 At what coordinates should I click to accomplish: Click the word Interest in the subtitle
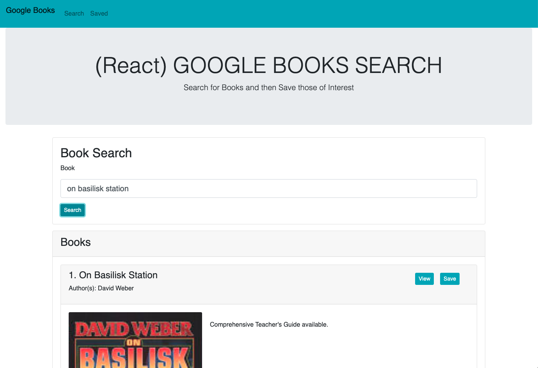point(341,88)
